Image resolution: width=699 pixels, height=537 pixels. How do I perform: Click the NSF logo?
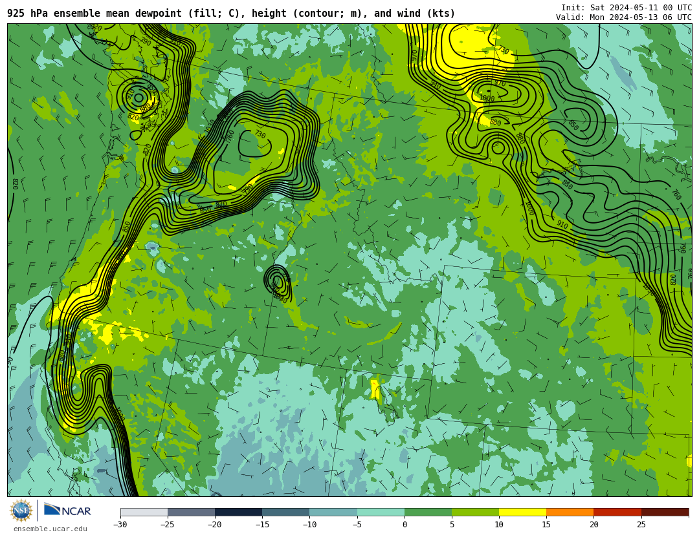point(21,511)
